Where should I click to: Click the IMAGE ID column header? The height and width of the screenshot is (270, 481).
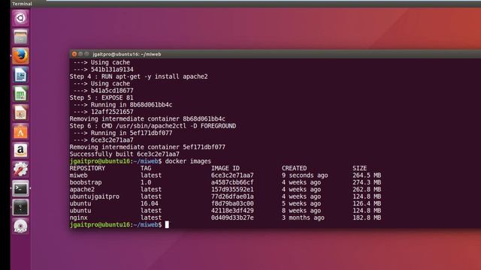pos(225,168)
